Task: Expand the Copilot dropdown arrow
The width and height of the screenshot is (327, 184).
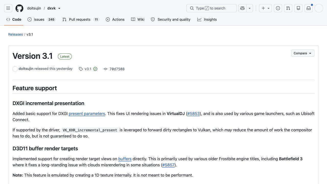Action: (250, 8)
